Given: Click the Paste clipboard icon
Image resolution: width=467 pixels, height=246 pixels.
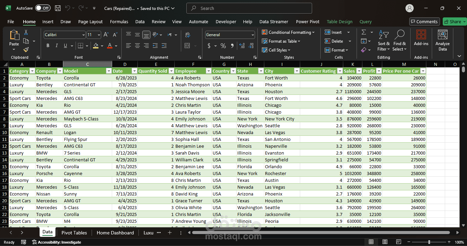Looking at the screenshot, I should coord(14,35).
